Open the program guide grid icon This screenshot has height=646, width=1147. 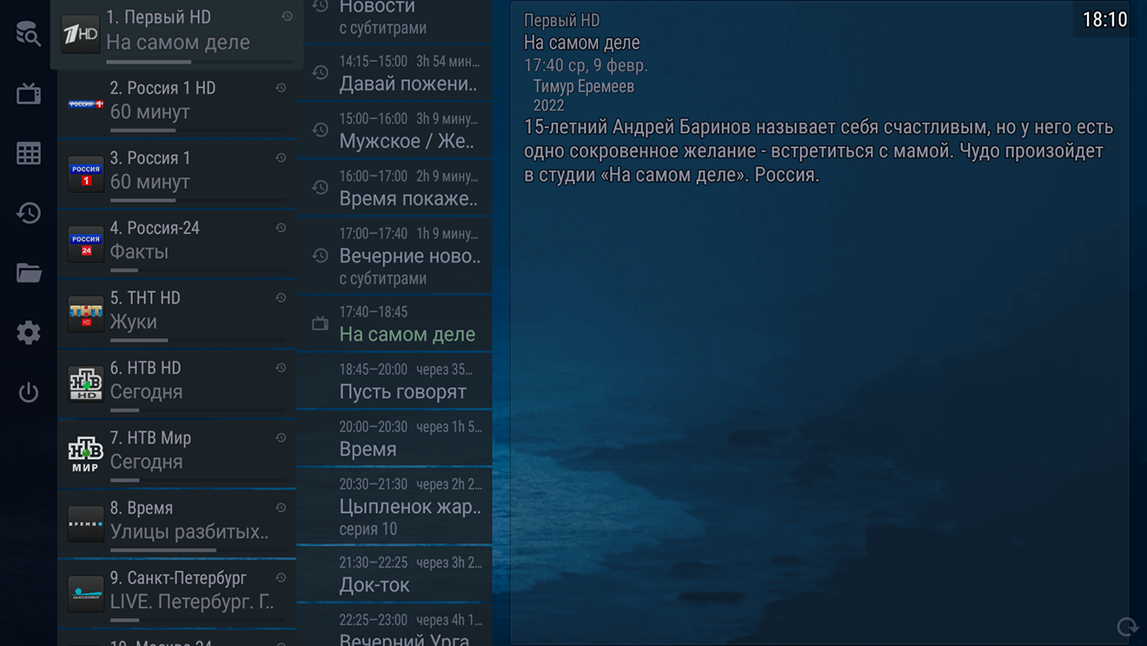[28, 153]
